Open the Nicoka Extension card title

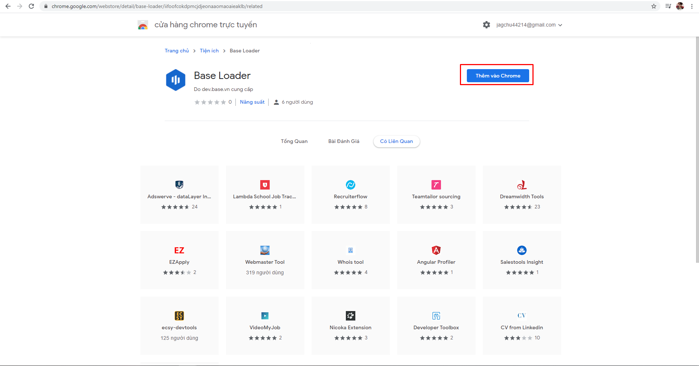point(351,327)
